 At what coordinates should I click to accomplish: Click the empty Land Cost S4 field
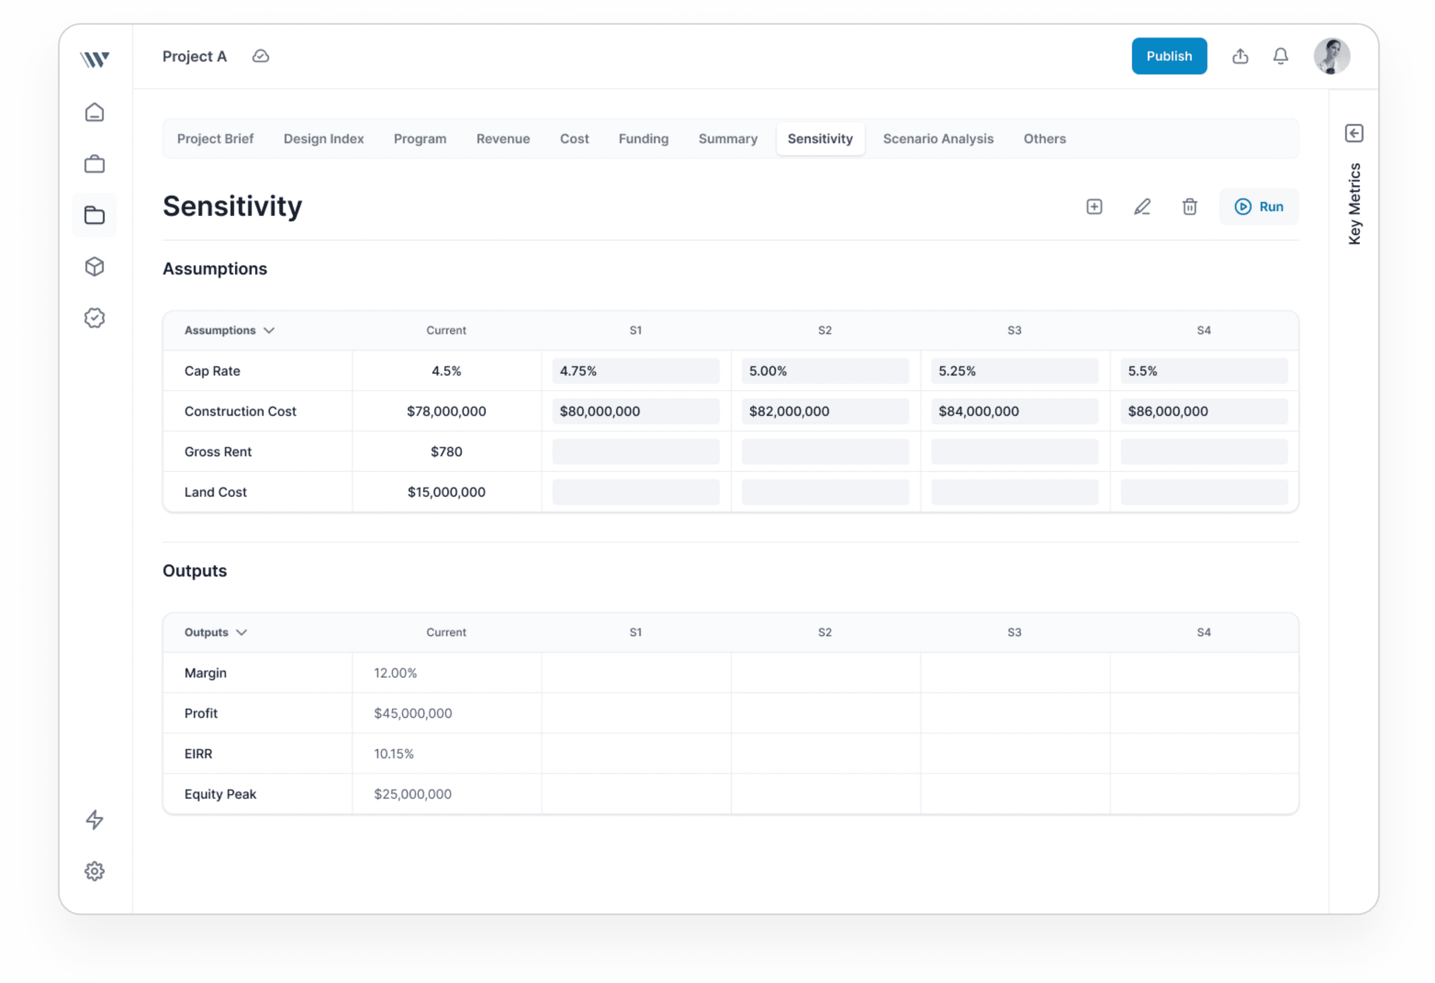[1204, 492]
